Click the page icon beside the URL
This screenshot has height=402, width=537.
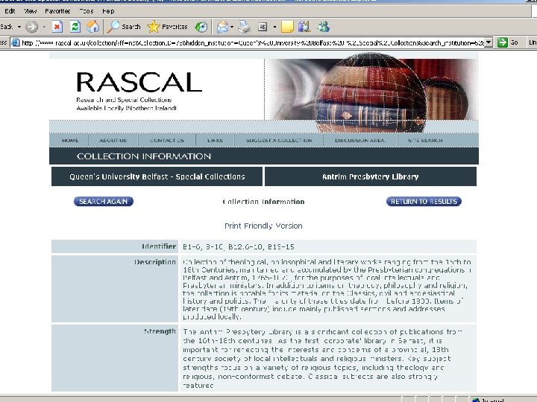point(15,42)
